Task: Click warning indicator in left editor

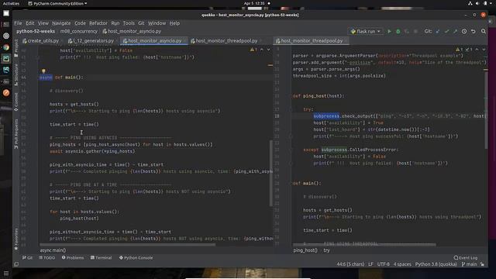Action: point(253,50)
